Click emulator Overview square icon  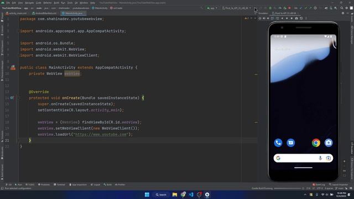[x=291, y=18]
